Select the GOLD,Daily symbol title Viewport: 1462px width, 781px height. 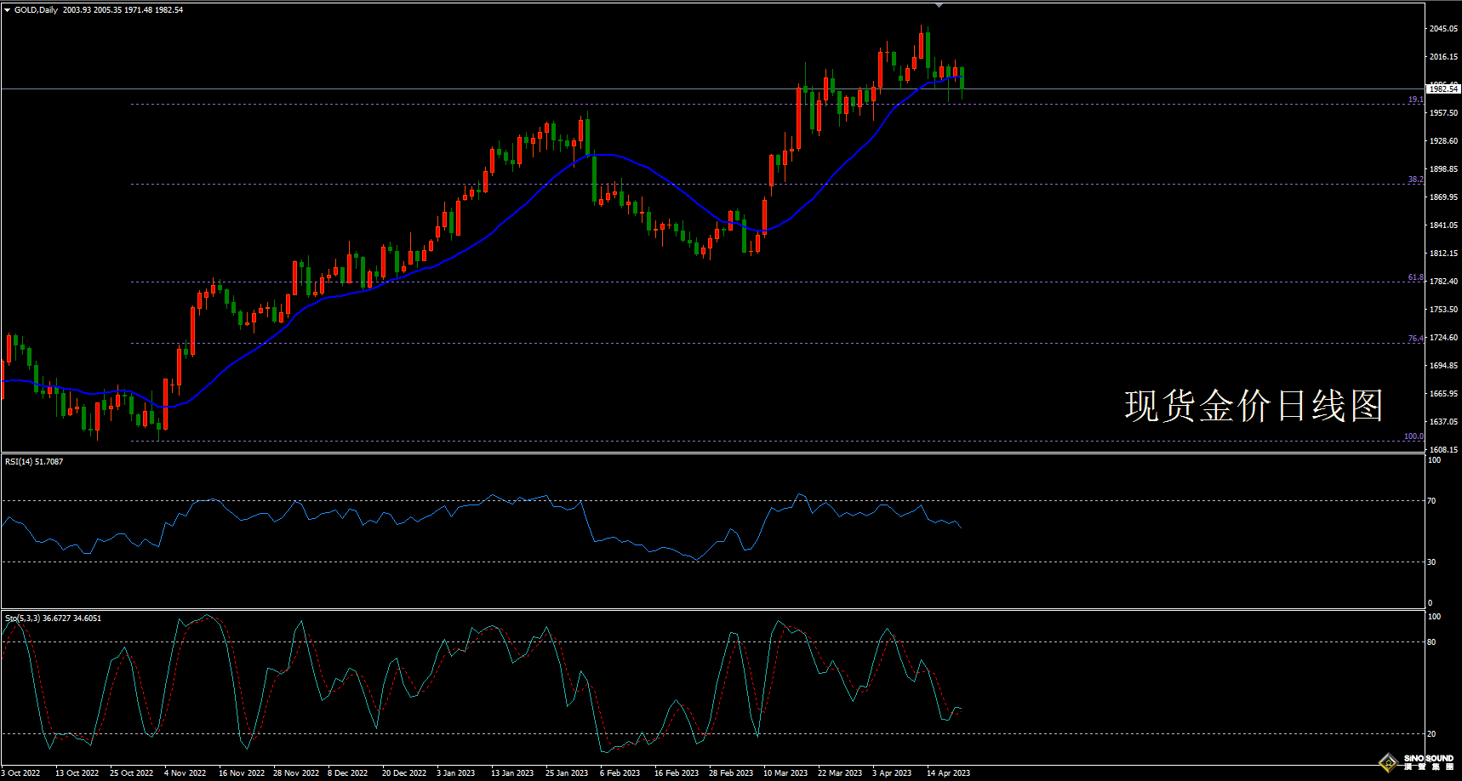[x=36, y=10]
